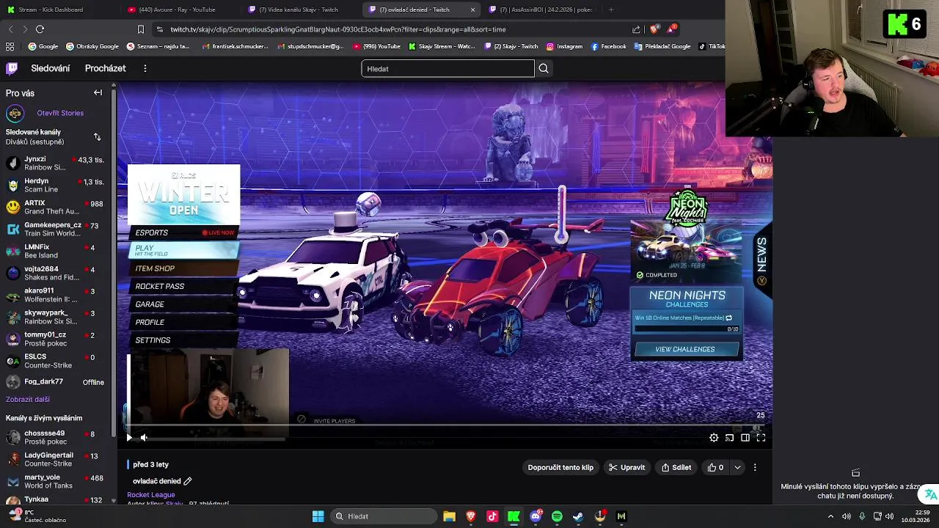Go back with the browser back arrow
This screenshot has height=528, width=939.
tap(10, 29)
